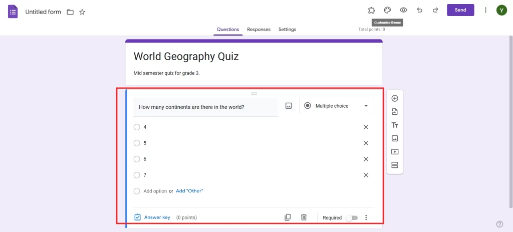This screenshot has width=513, height=232.
Task: Switch to the Responses tab
Action: 259,30
